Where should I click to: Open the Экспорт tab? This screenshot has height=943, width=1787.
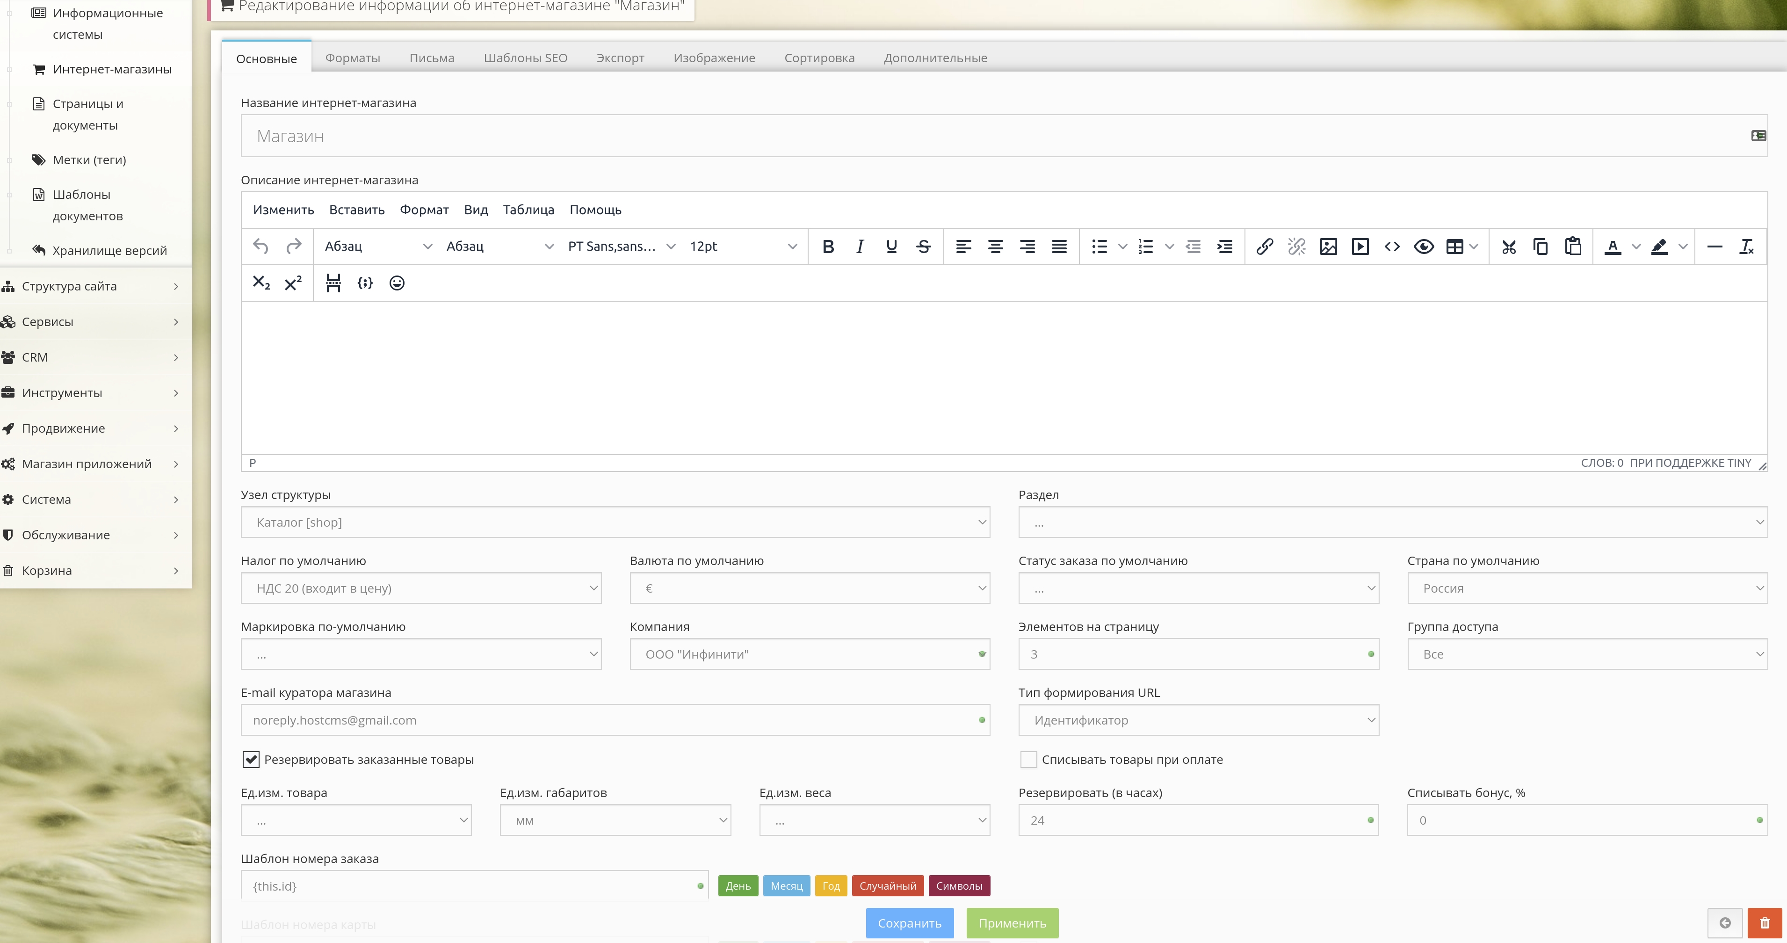(x=620, y=58)
